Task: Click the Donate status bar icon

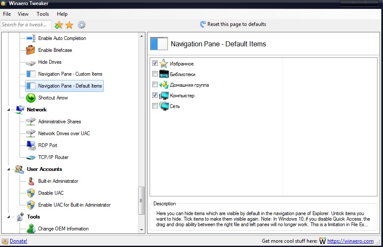Action: click(x=5, y=241)
